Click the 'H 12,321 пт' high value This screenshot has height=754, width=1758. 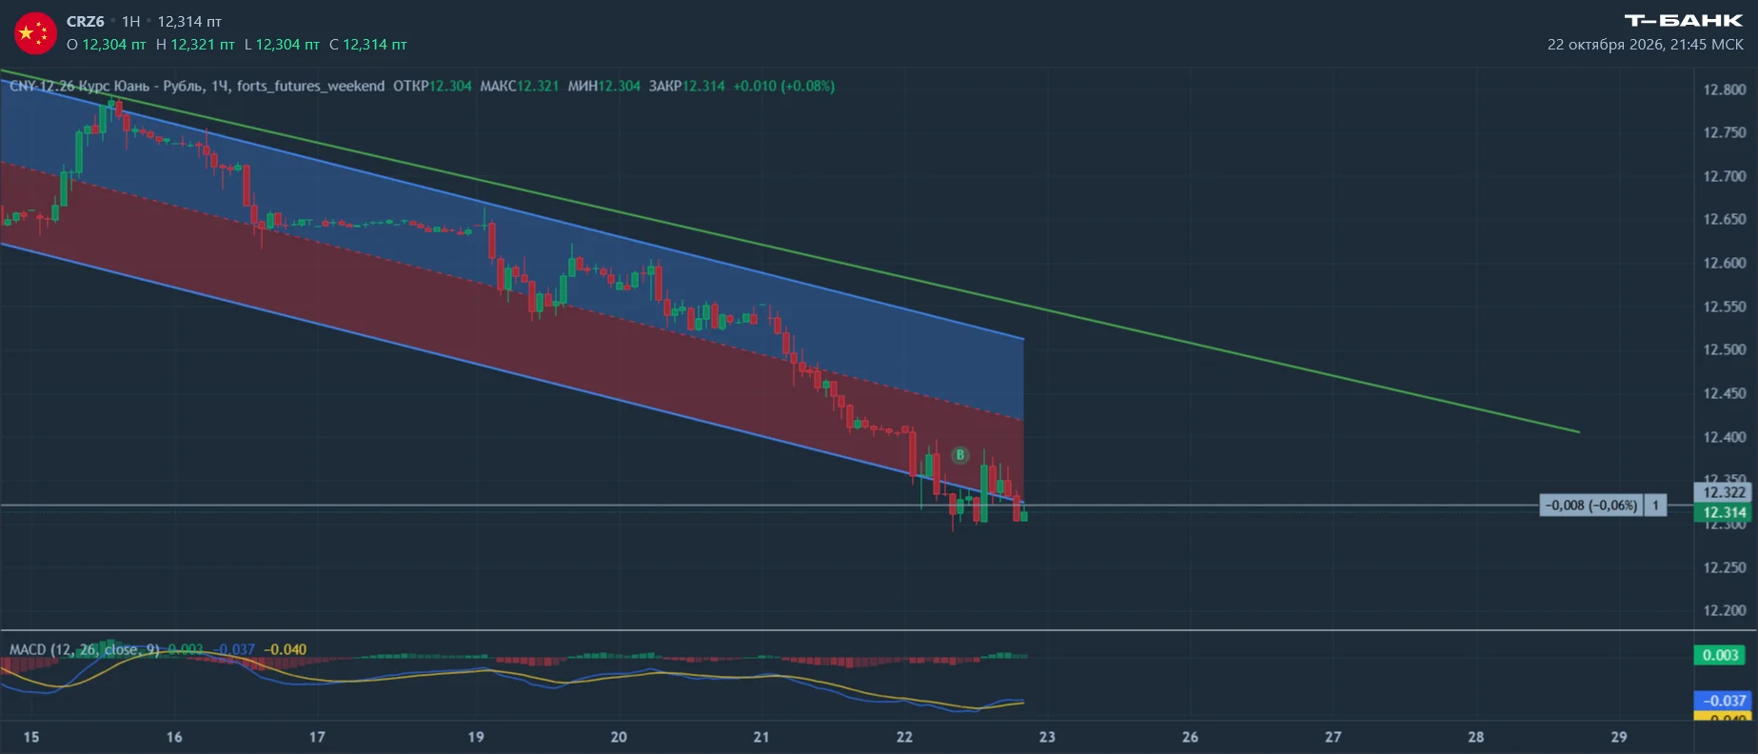195,45
